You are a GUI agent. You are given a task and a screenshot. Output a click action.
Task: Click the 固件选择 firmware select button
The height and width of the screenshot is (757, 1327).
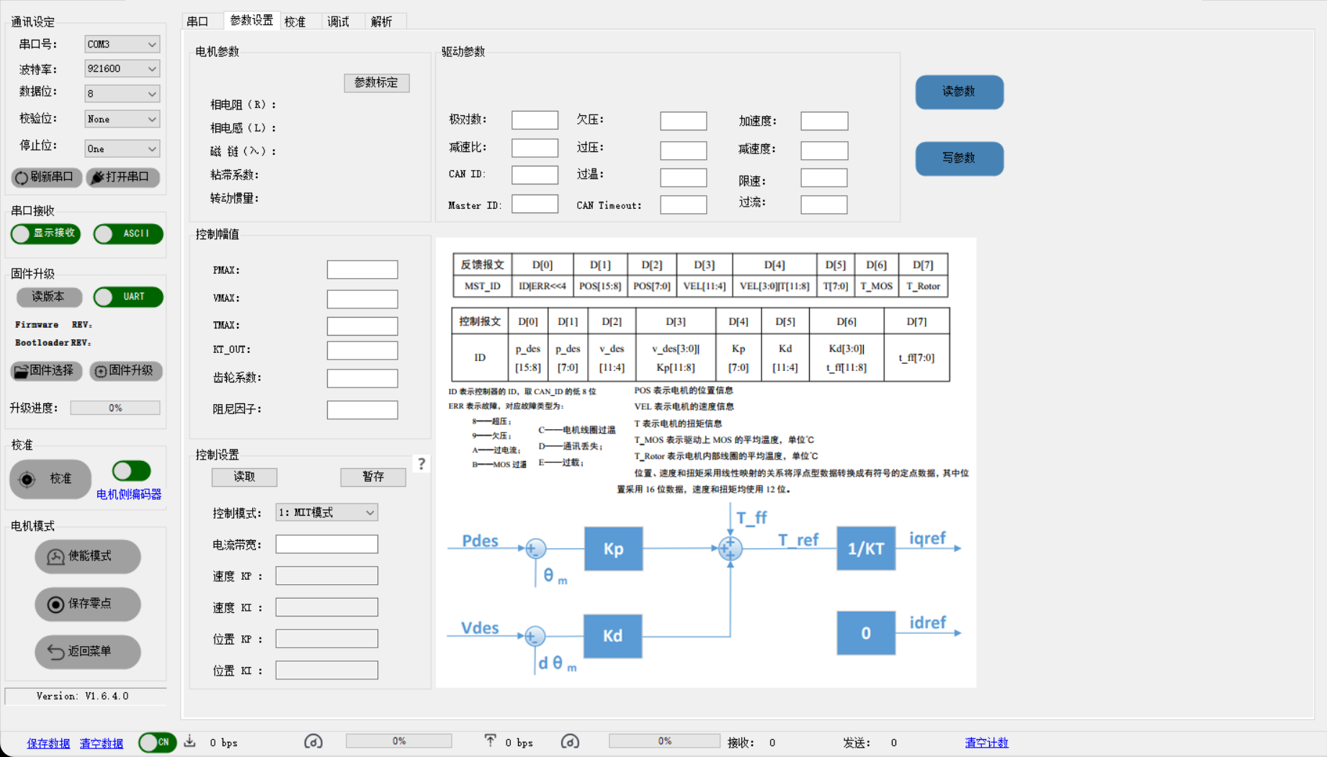[x=46, y=371]
